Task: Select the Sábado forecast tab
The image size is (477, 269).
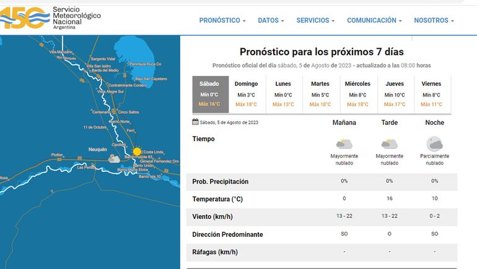Action: pos(211,95)
